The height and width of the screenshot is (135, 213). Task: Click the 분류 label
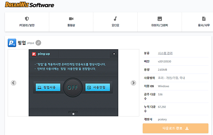click(x=147, y=53)
